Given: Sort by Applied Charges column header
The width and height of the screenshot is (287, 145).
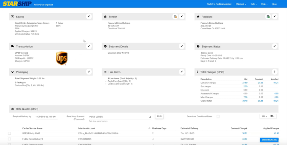Looking at the screenshot, I should (x=271, y=128).
